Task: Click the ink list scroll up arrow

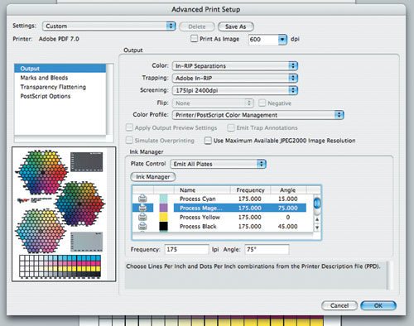Action: pos(317,220)
